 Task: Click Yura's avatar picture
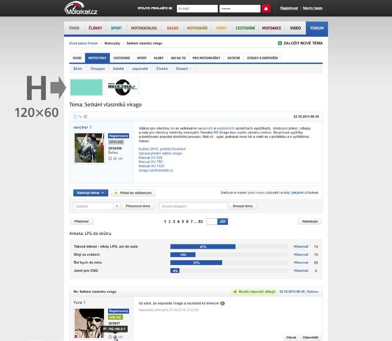[x=89, y=323]
